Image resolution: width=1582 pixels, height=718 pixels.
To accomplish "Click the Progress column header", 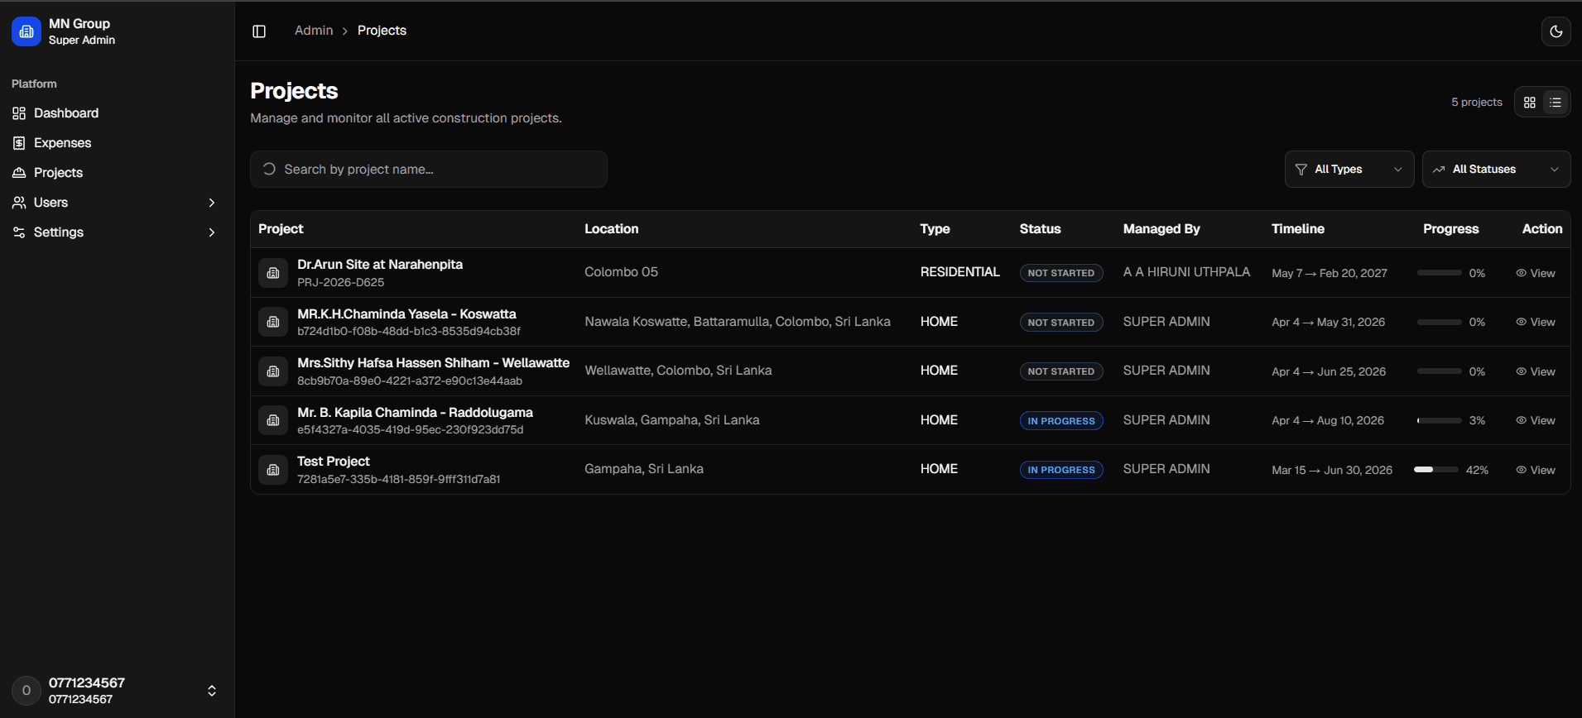I will coord(1451,229).
